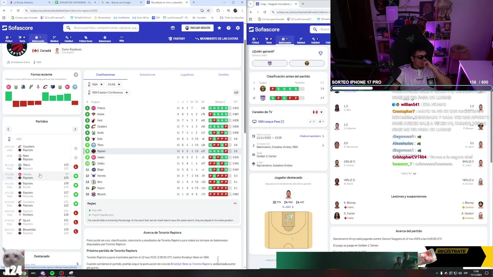Switch to Estadísticas tab

point(148,75)
